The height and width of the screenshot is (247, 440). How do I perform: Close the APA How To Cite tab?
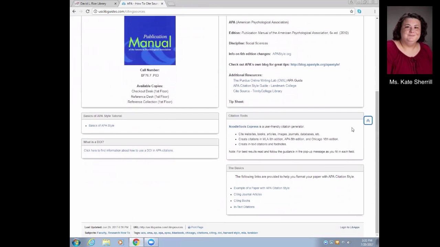pos(162,3)
